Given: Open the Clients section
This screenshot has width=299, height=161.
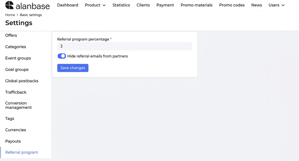Looking at the screenshot, I should click(143, 5).
